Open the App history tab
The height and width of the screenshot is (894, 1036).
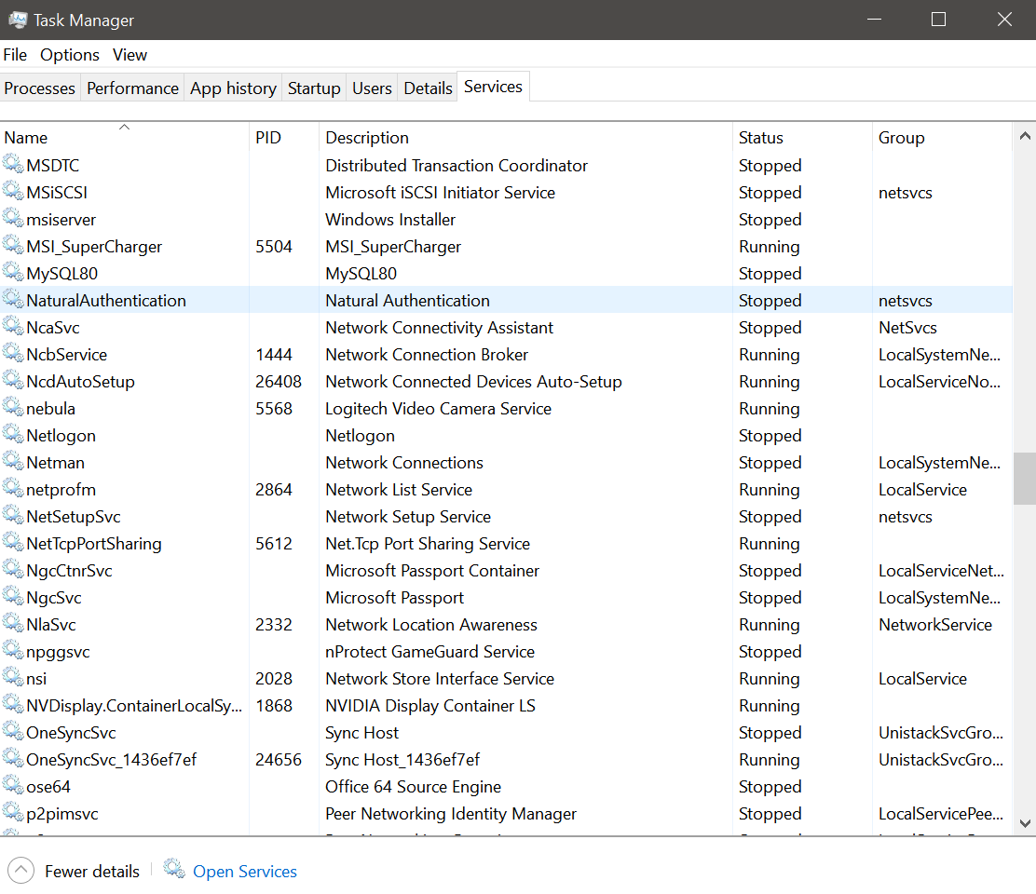(233, 88)
